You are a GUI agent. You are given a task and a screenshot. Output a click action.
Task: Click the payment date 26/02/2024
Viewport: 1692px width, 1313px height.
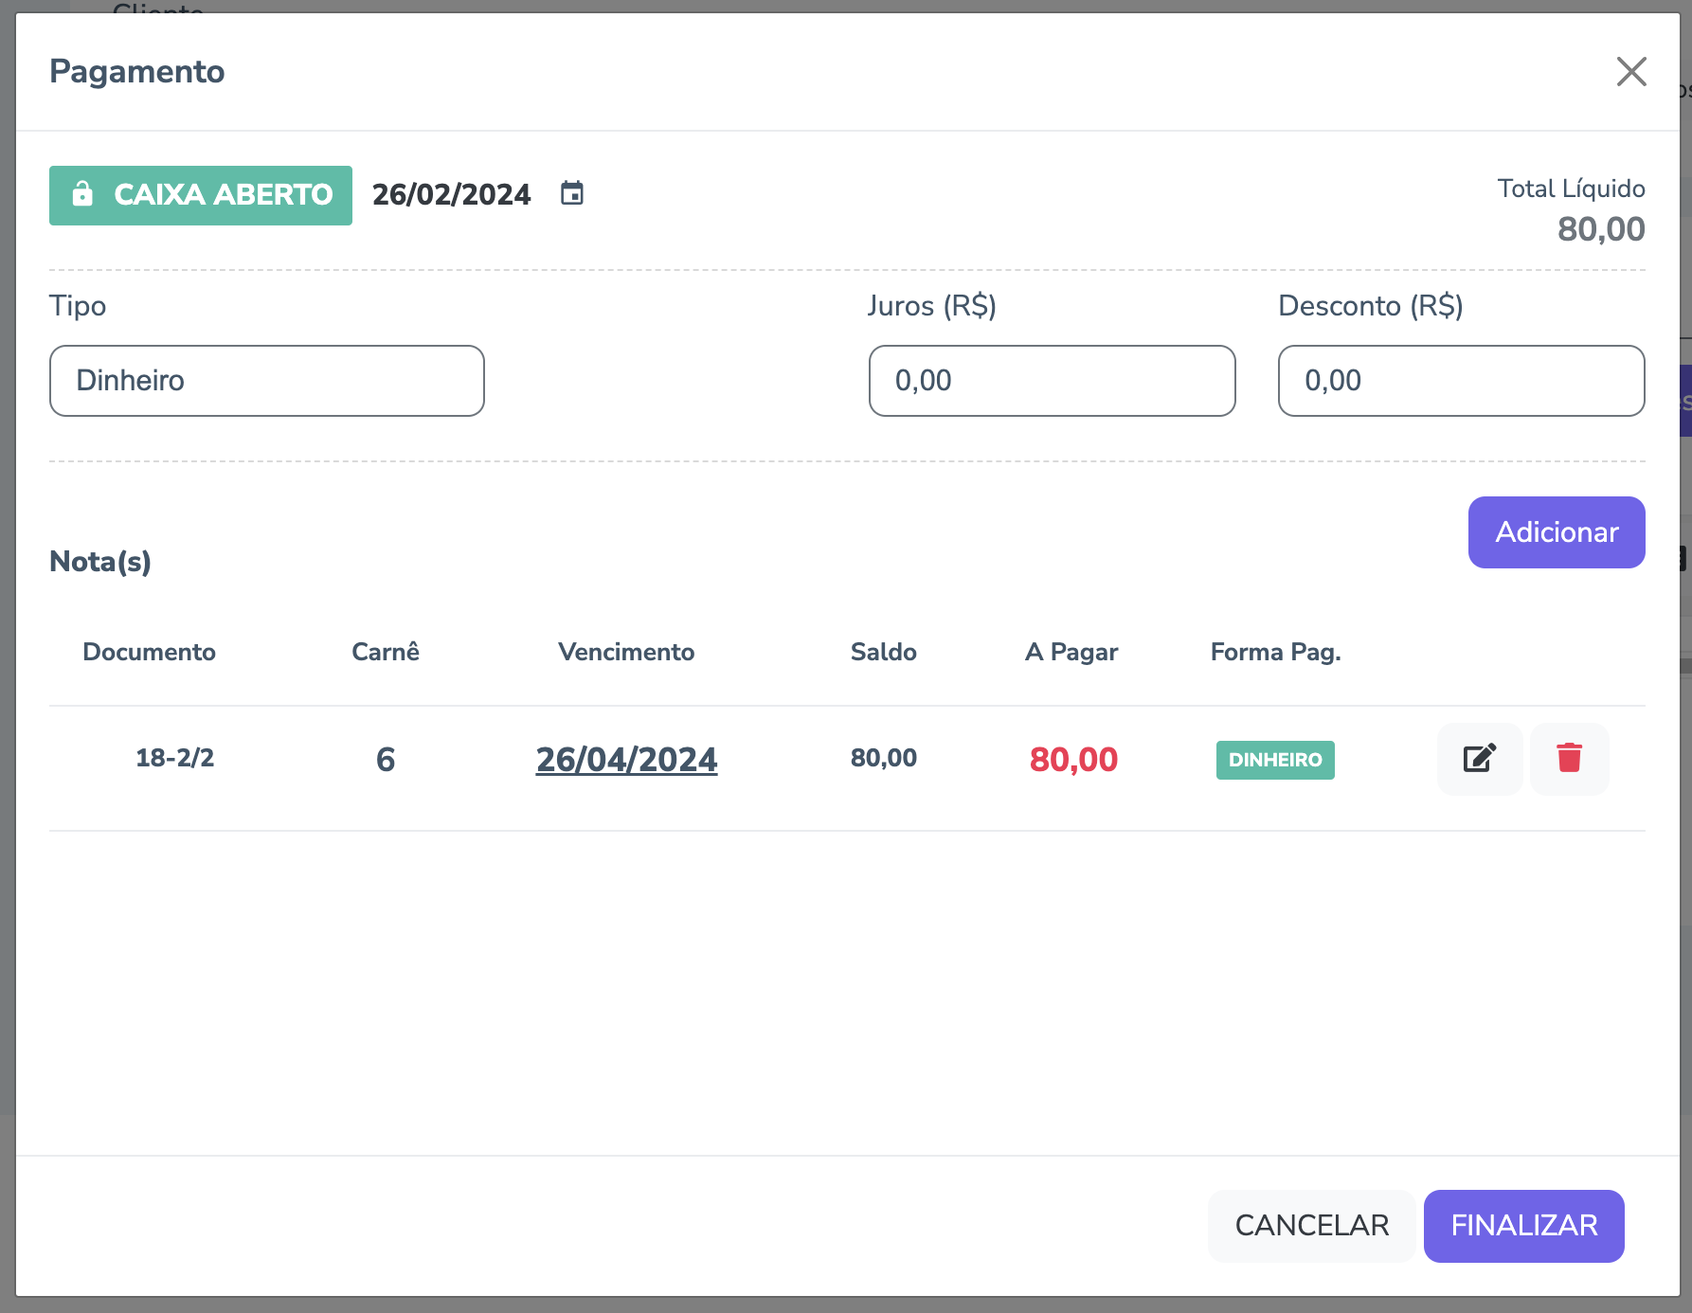[x=451, y=195]
